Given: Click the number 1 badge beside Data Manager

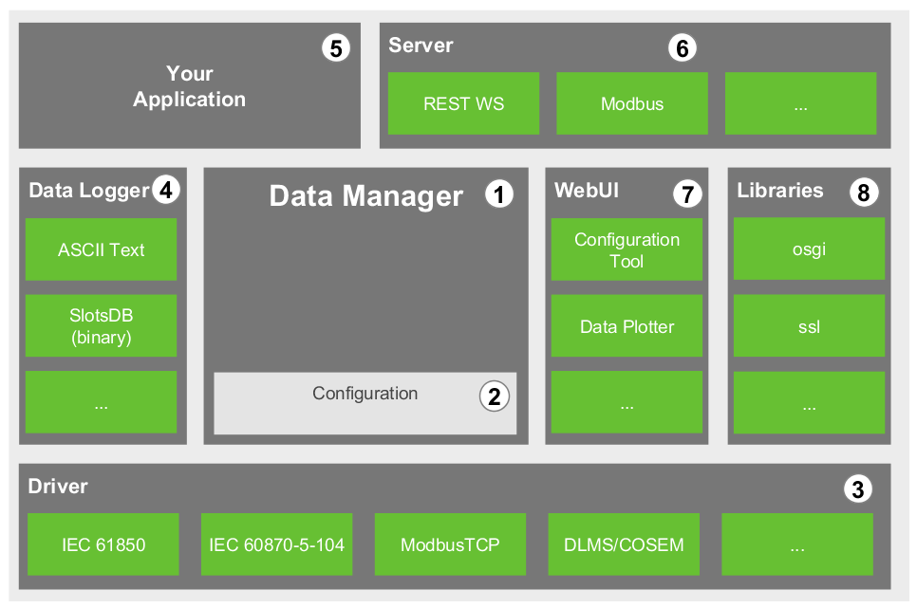Looking at the screenshot, I should point(498,195).
